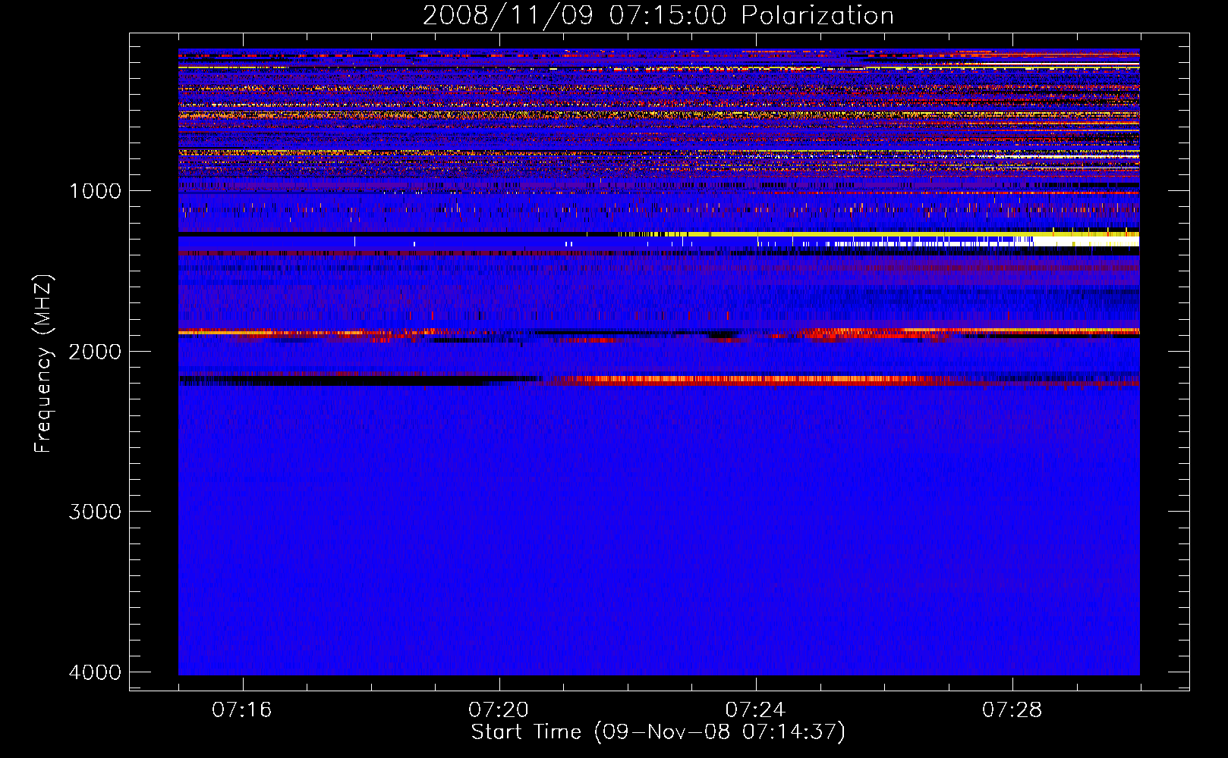Select the 'Frequency (MHZ)' axis label

click(43, 364)
